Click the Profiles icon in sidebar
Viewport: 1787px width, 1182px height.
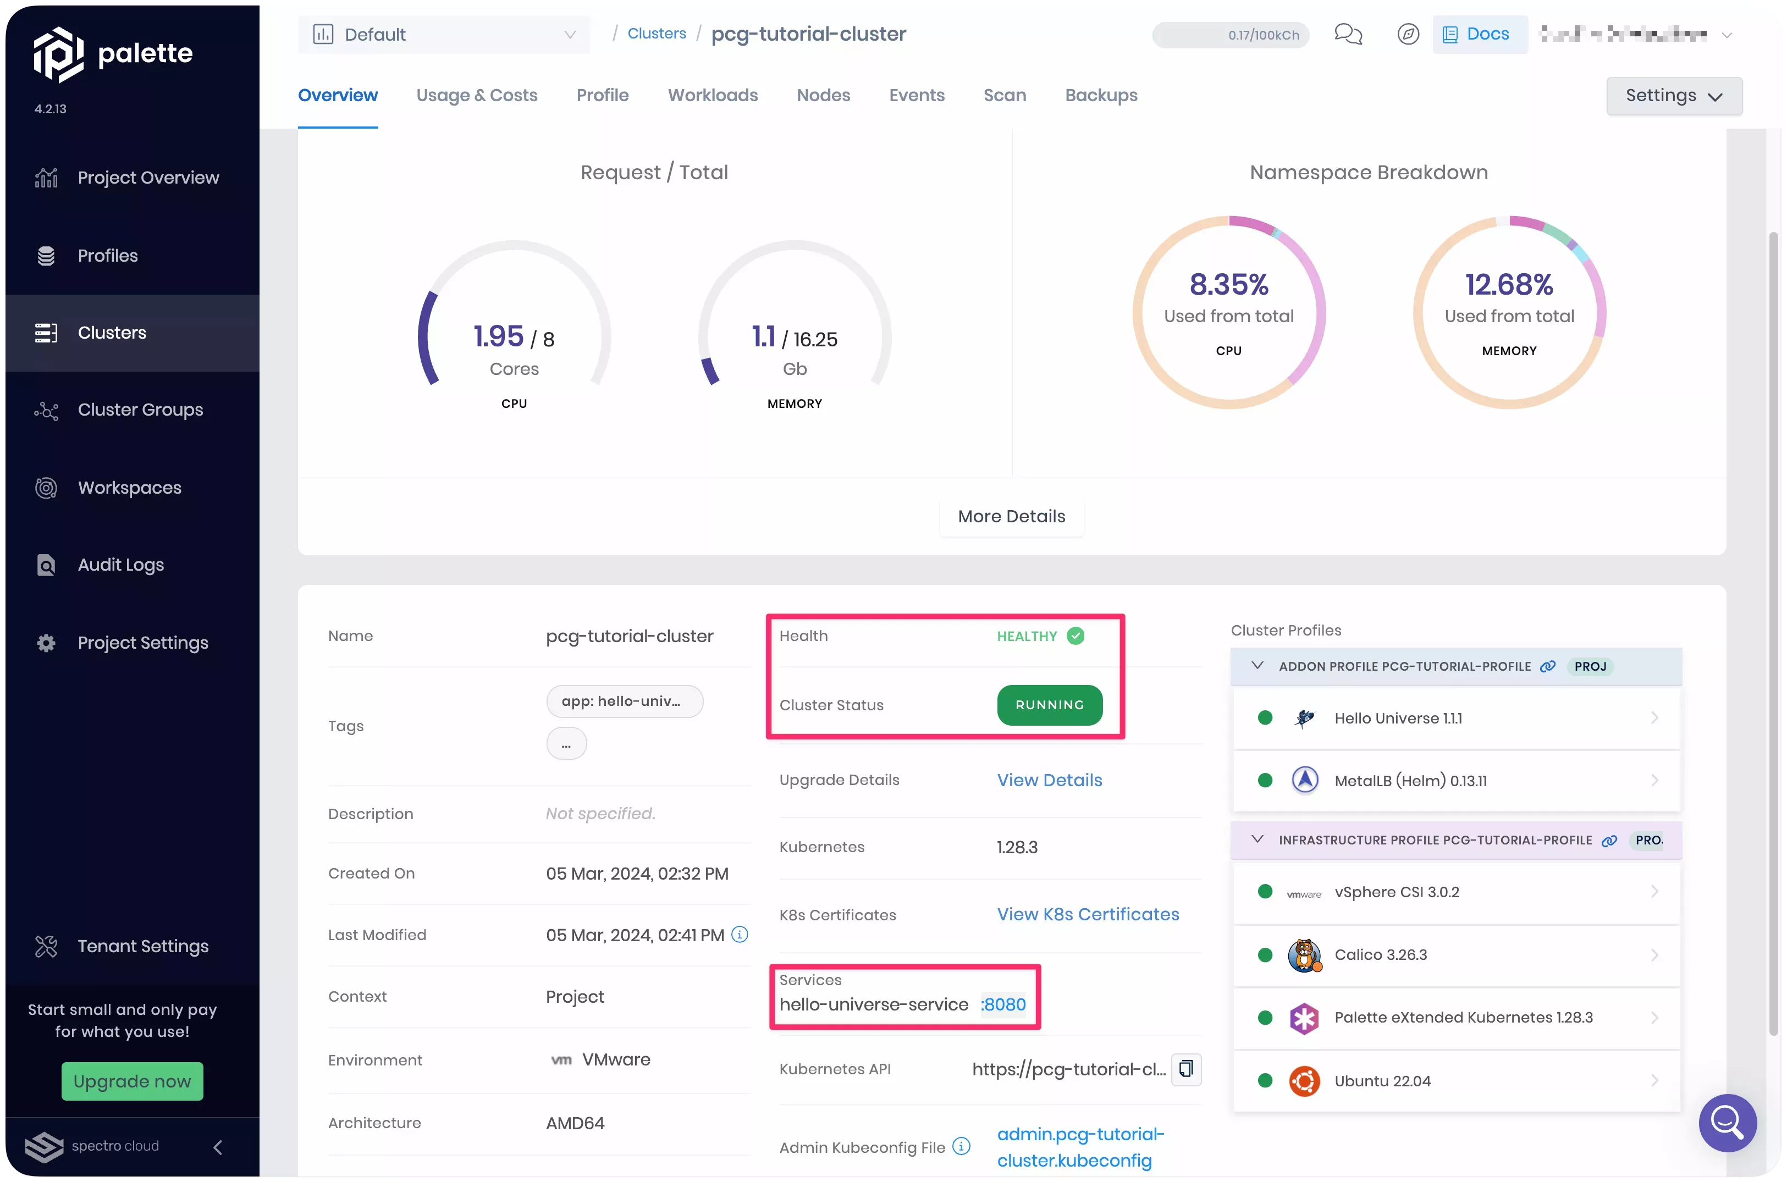pyautogui.click(x=46, y=255)
